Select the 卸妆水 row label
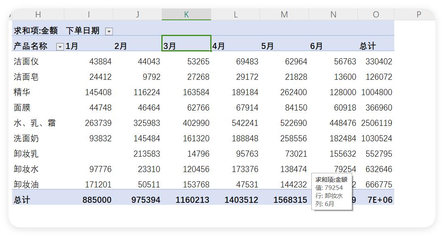Image resolution: width=444 pixels, height=236 pixels. 26,169
